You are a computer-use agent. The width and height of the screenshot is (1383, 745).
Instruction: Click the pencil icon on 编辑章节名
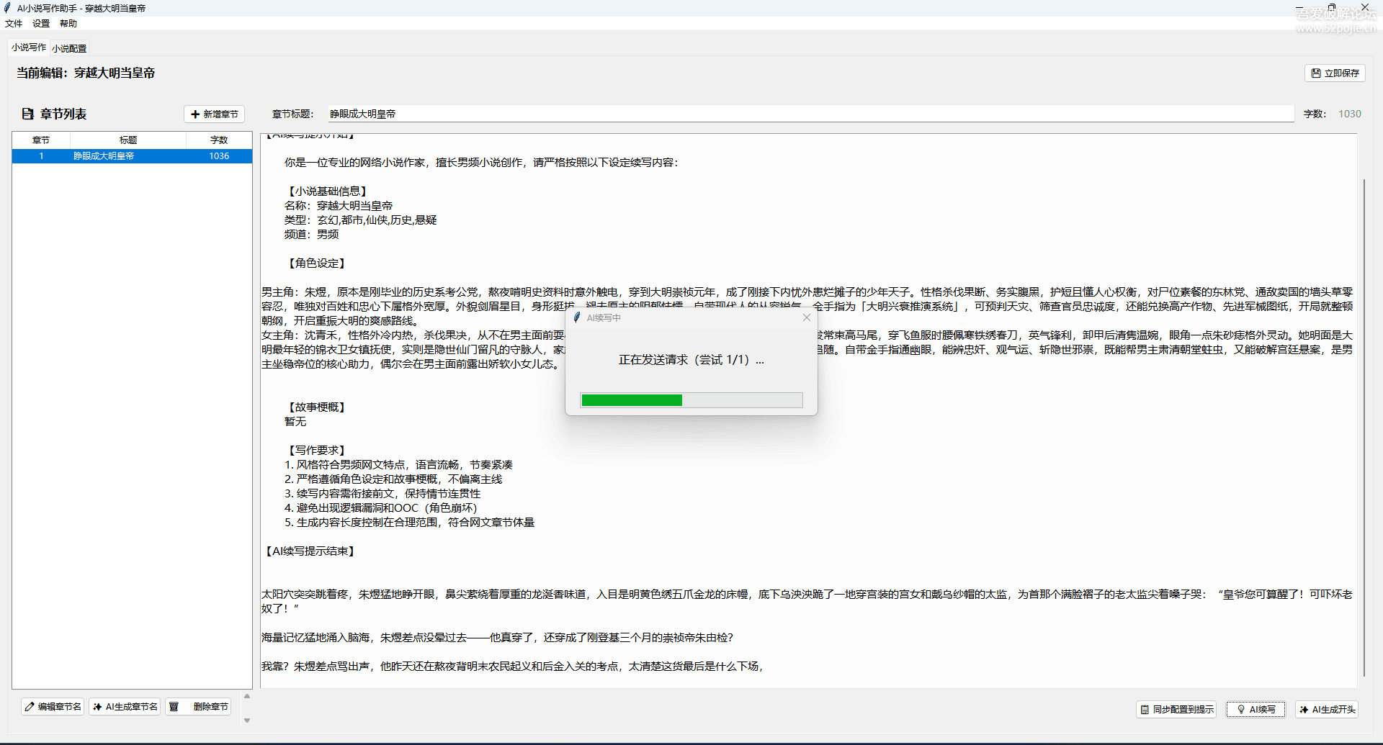point(30,707)
